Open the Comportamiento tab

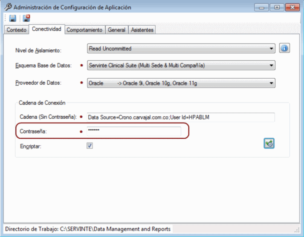click(84, 30)
